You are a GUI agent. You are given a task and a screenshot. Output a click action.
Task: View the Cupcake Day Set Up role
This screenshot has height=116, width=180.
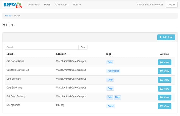point(165,71)
